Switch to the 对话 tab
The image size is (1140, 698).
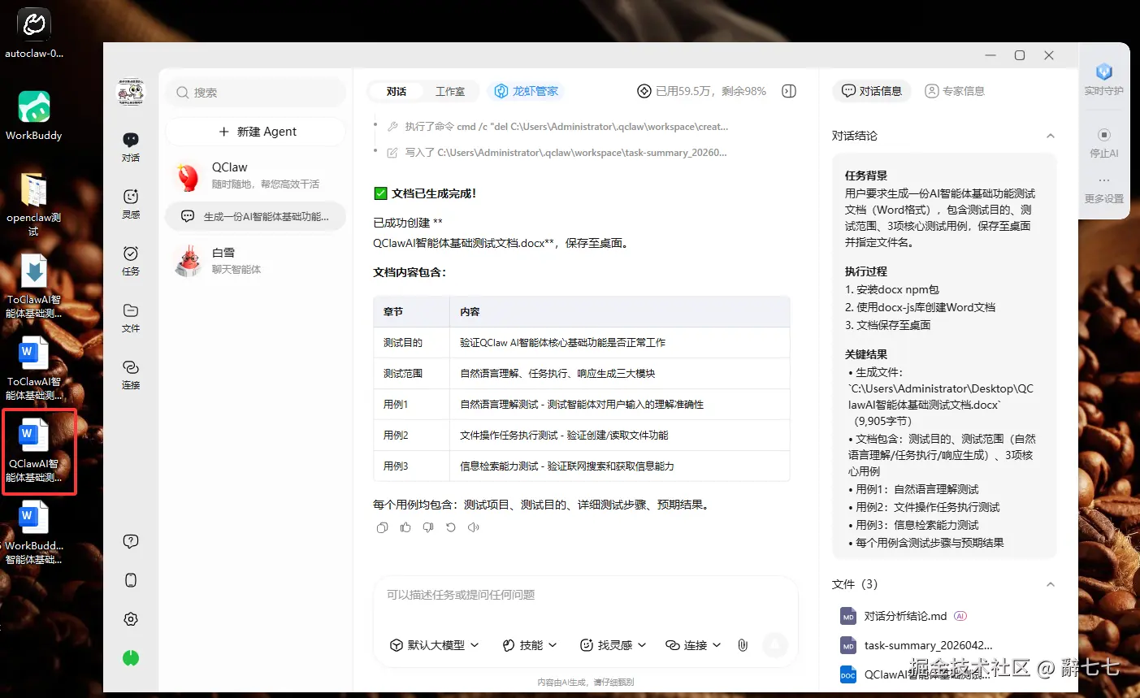[397, 91]
